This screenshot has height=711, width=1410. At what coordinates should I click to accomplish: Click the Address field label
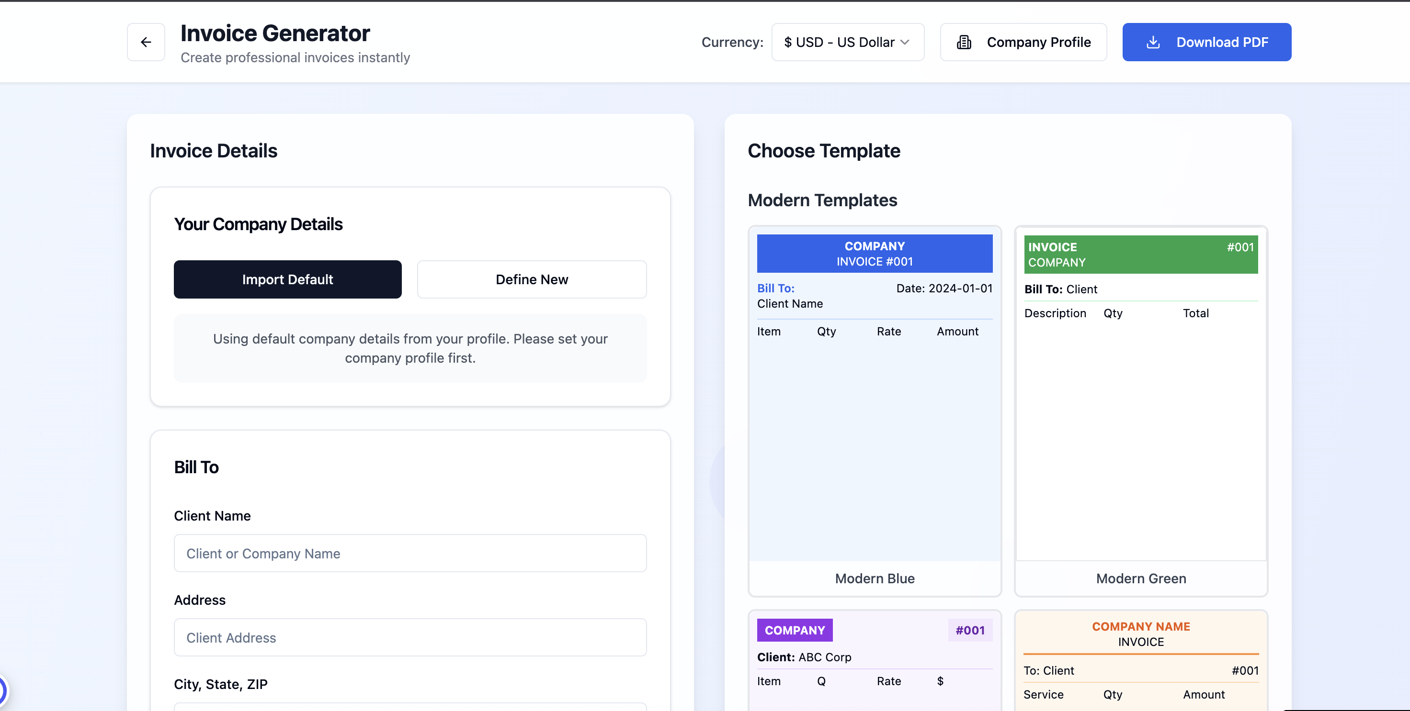point(200,600)
